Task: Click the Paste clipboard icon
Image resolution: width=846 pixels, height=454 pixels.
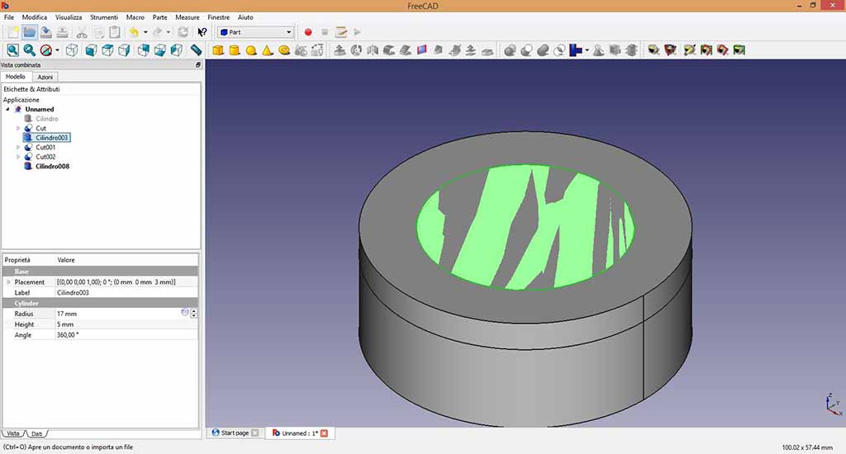Action: 114,32
